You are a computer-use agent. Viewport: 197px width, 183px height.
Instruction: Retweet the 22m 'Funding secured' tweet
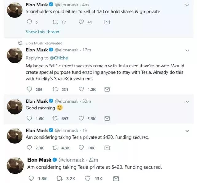pos(59,178)
